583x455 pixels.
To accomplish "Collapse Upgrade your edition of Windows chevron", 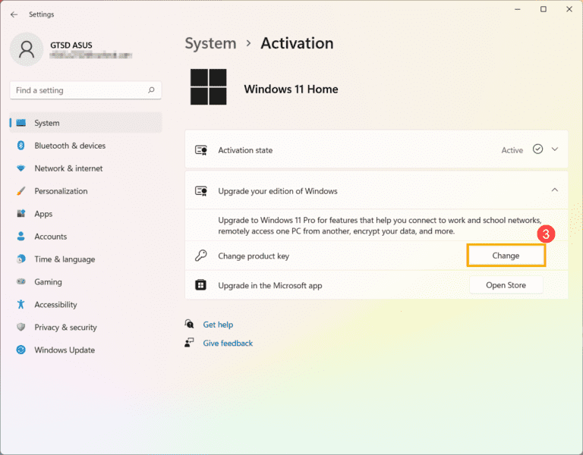I will coord(555,190).
